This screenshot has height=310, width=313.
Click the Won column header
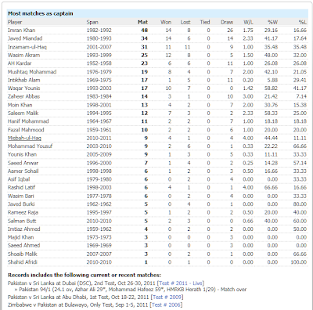click(166, 22)
